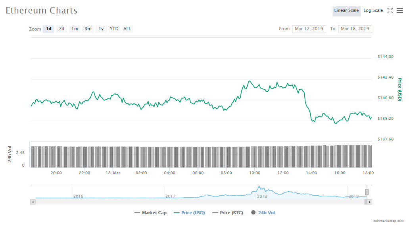
Task: Click the navigator range handle near 2019
Action: [x=367, y=192]
